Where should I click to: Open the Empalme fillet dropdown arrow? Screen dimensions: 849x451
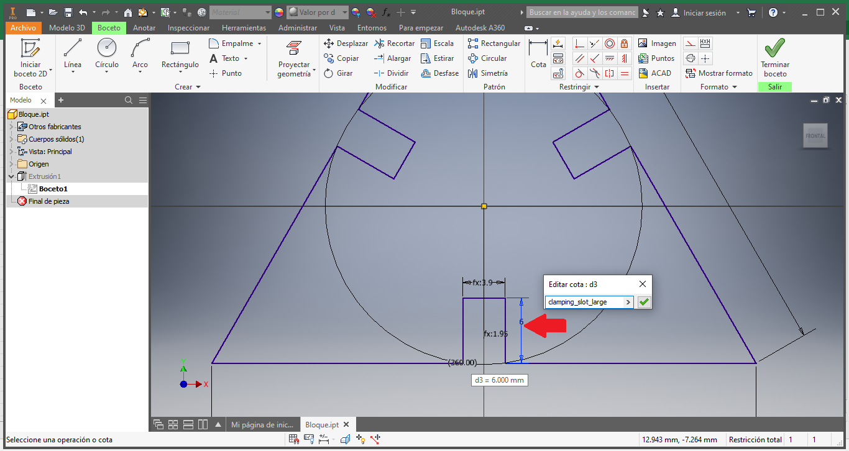coord(259,43)
